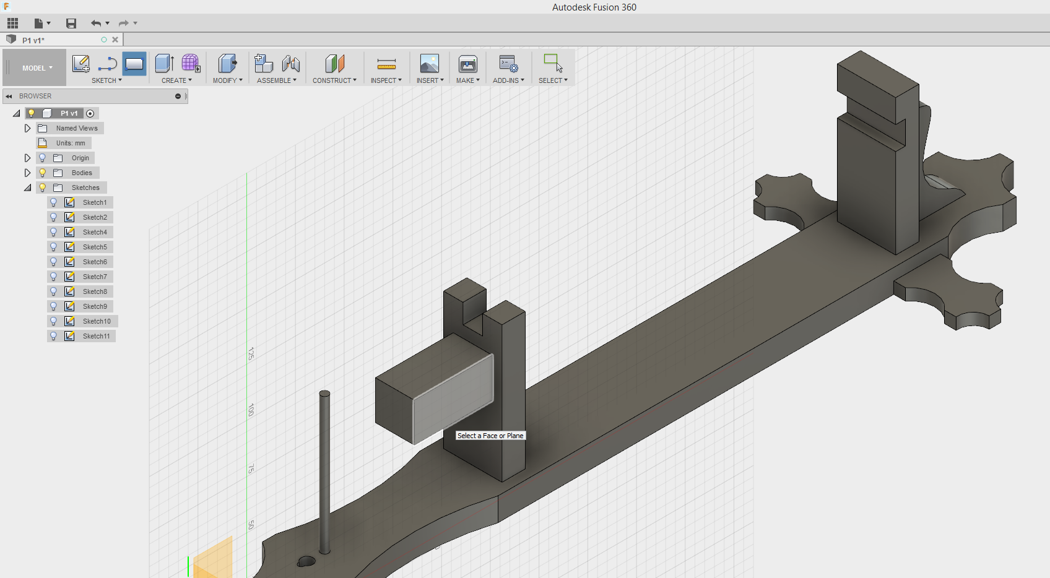This screenshot has height=578, width=1050.
Task: Click the browser panel minus options button
Action: point(178,96)
